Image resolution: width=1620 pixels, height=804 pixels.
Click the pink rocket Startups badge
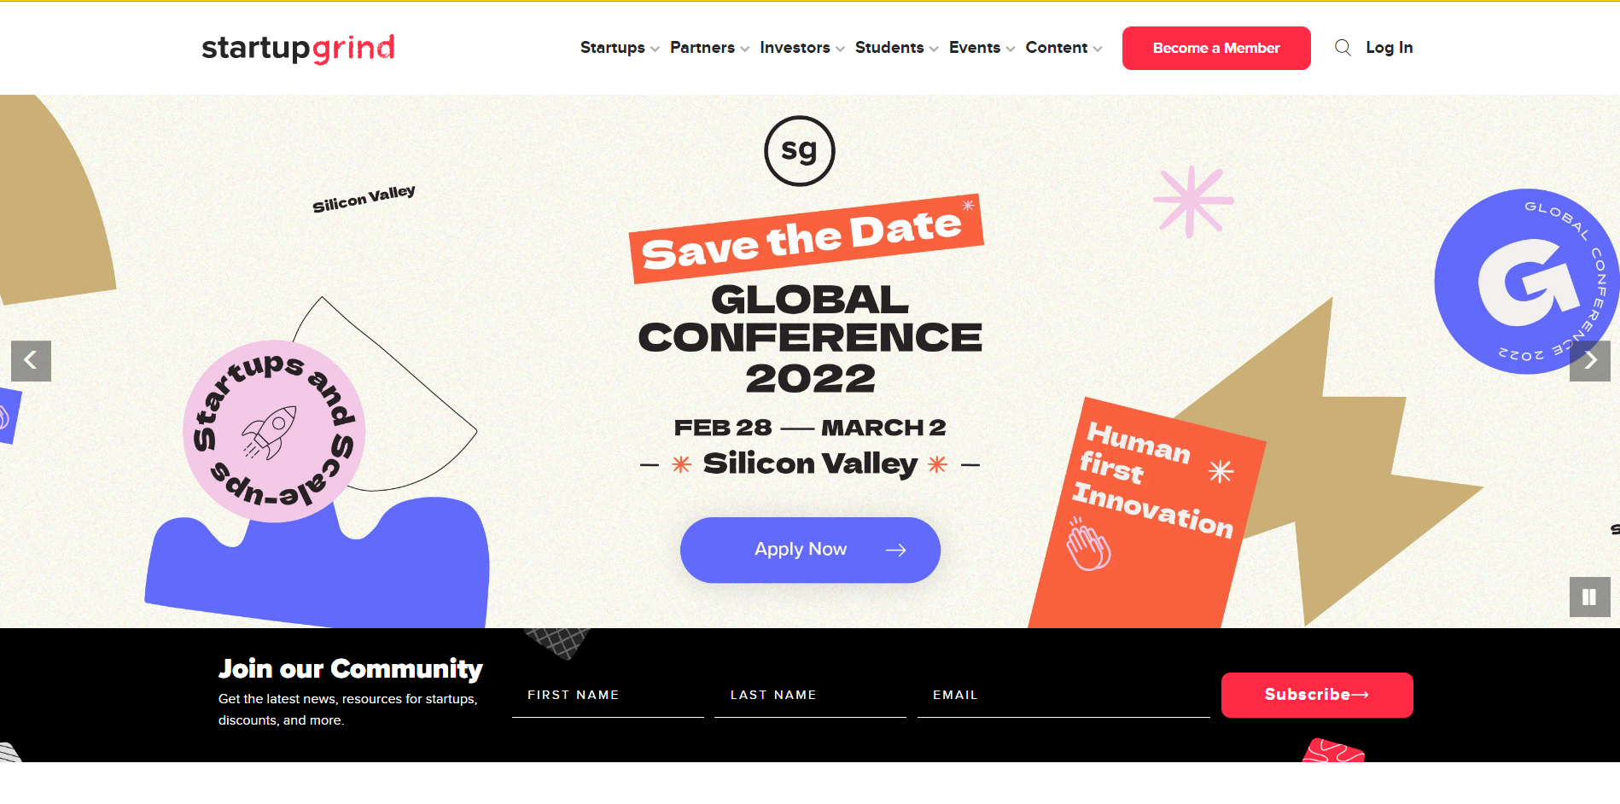click(x=274, y=431)
